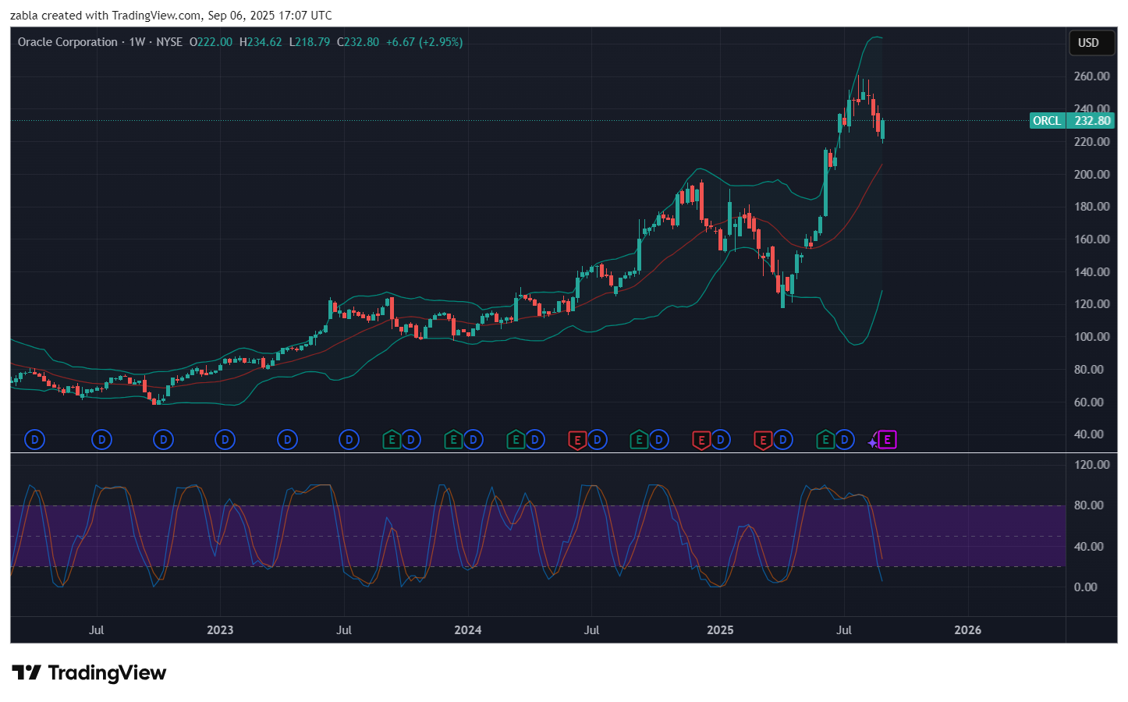Click the purple sparkle icon beside the magenta E
The width and height of the screenshot is (1128, 702).
pyautogui.click(x=872, y=442)
